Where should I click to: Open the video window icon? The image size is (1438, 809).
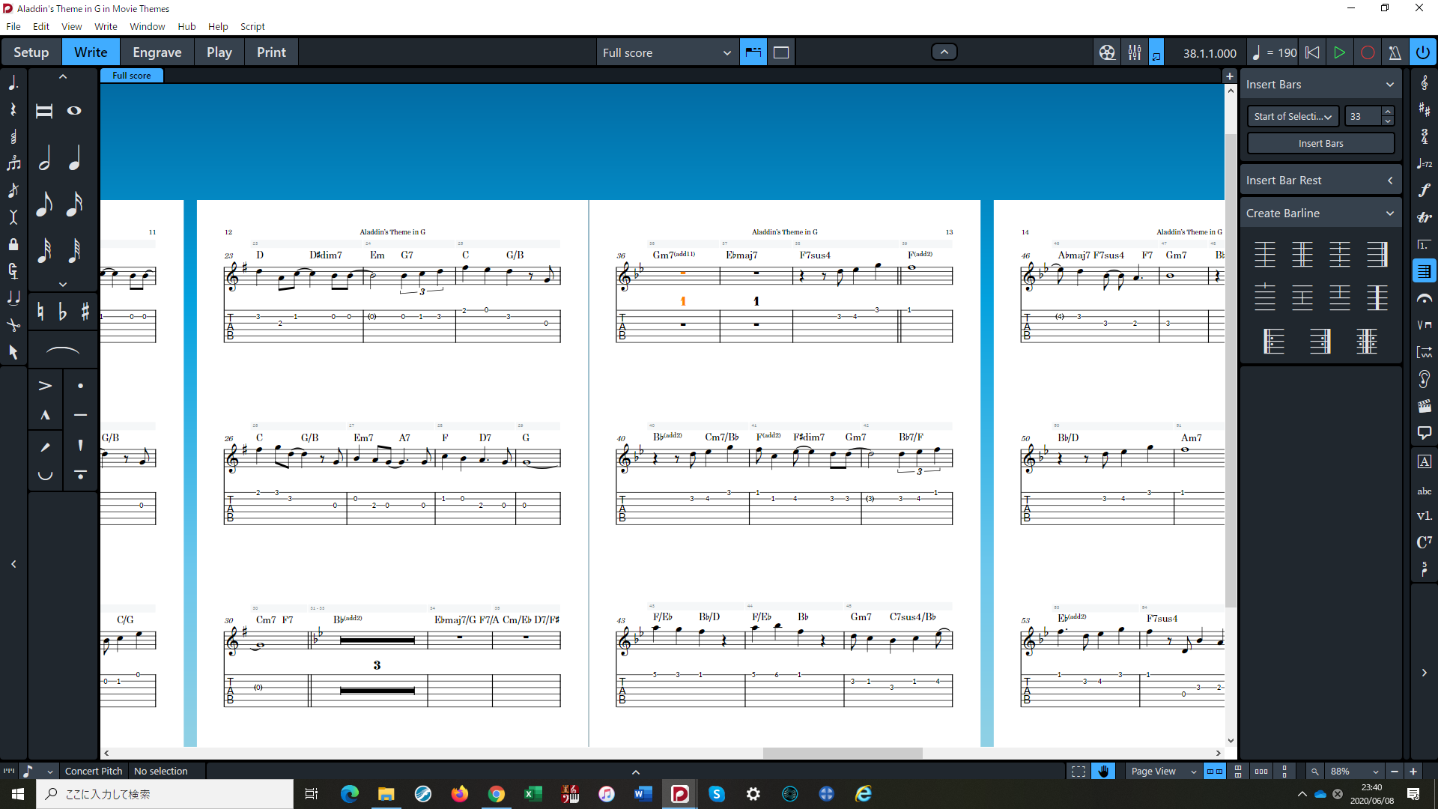pos(1107,52)
